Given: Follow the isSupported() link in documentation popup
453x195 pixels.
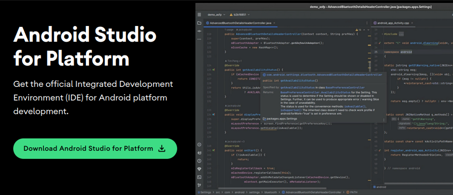Looking at the screenshot, I should point(291,110).
